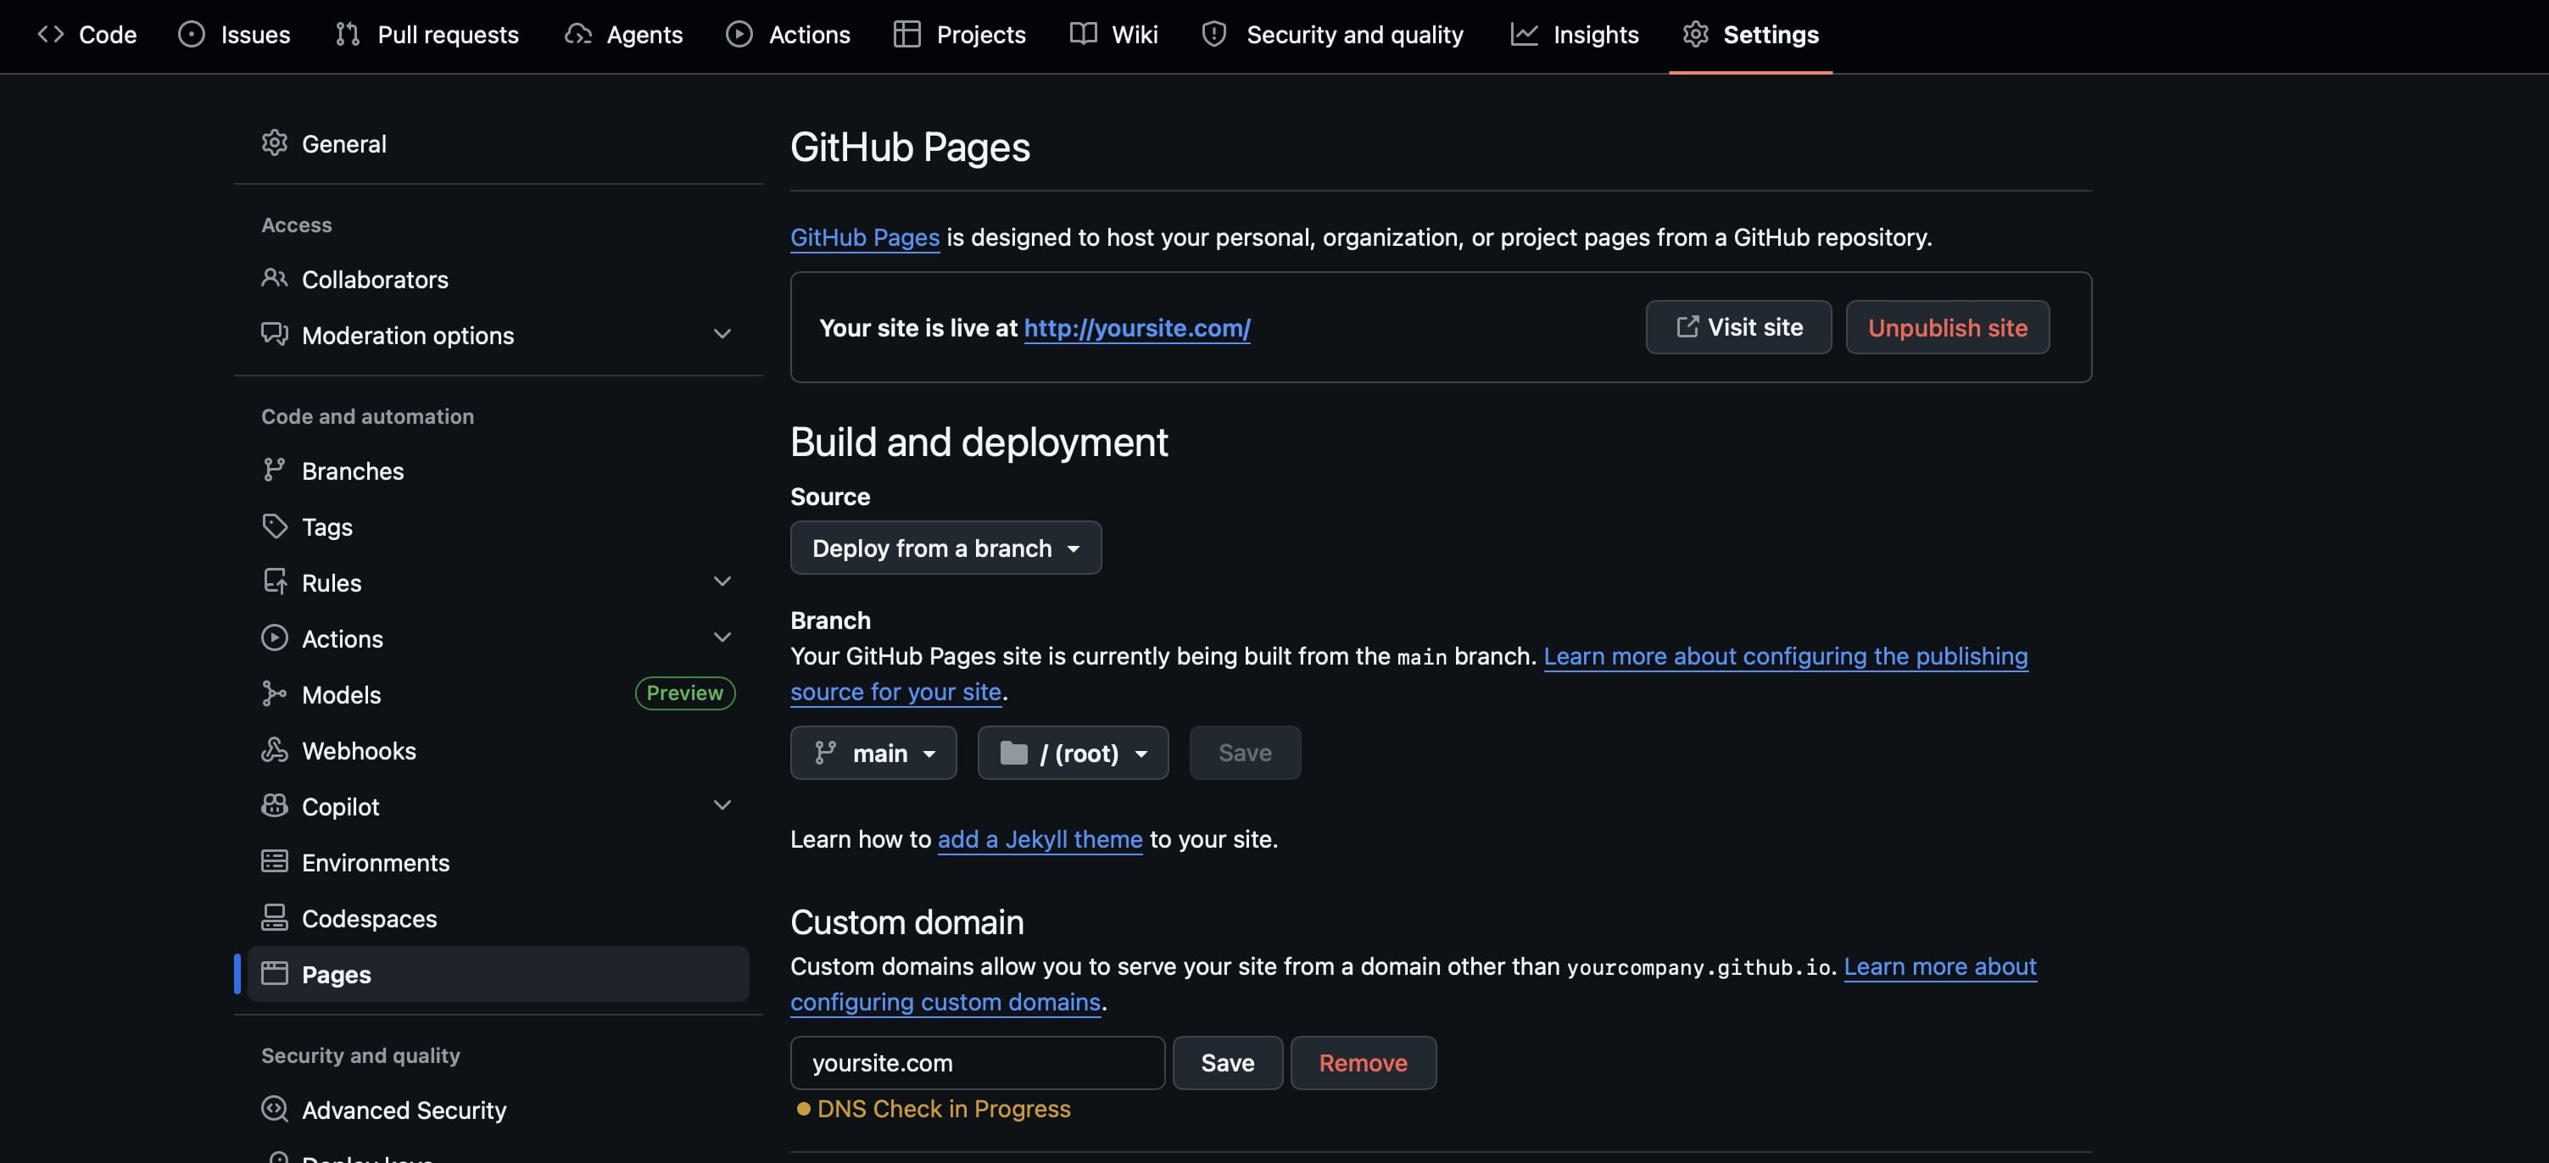Click the add a Jekyll theme link
Image resolution: width=2549 pixels, height=1163 pixels.
(1040, 838)
